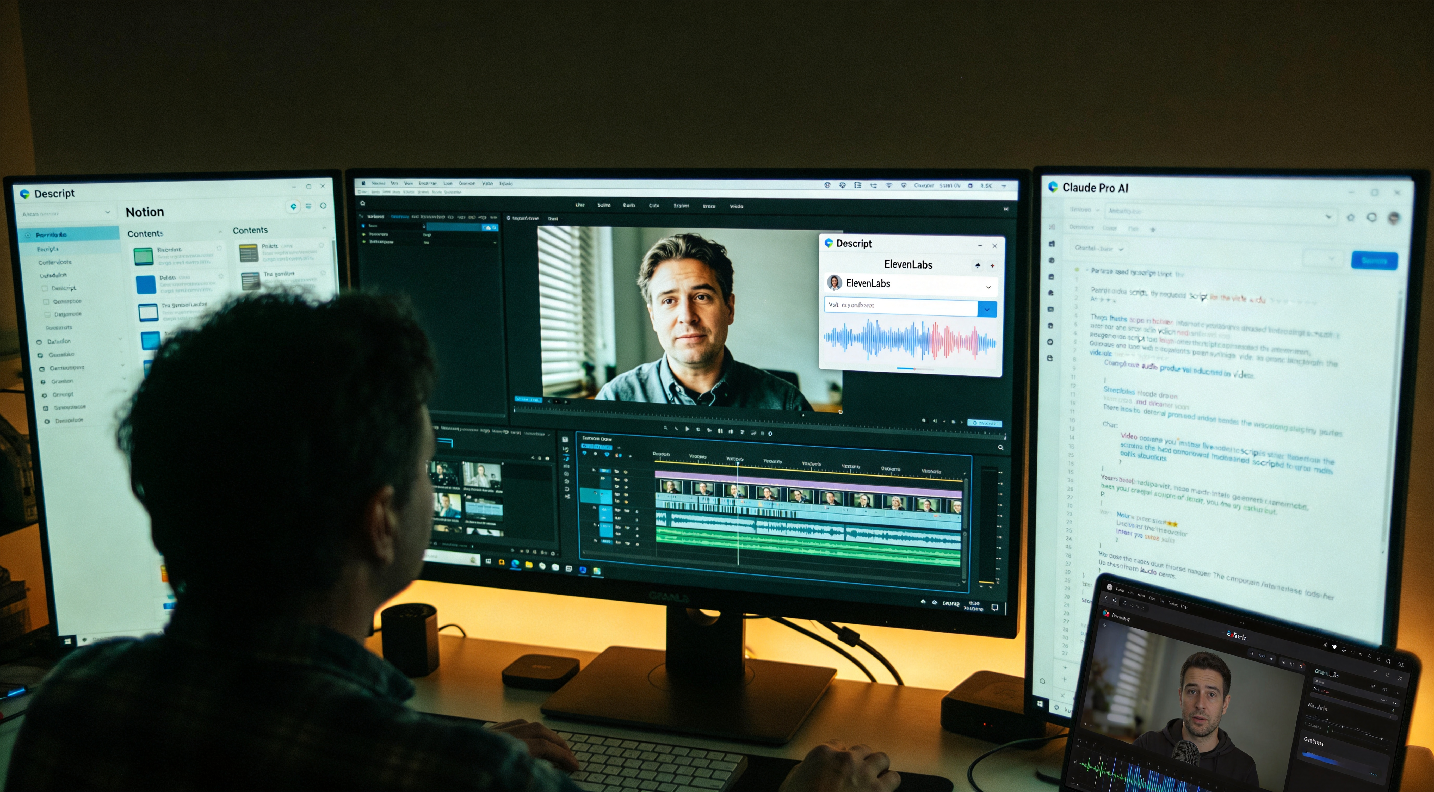Click the diamond marker icon ending the transport controls

coord(770,433)
